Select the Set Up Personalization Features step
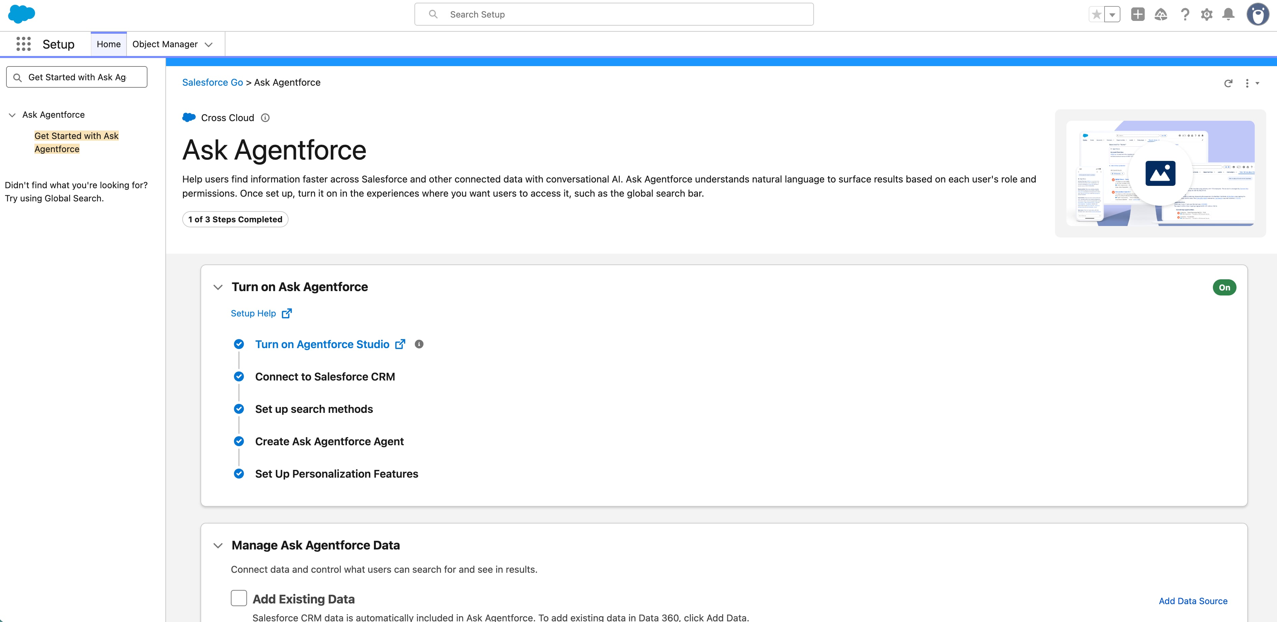Viewport: 1277px width, 622px height. pos(336,474)
